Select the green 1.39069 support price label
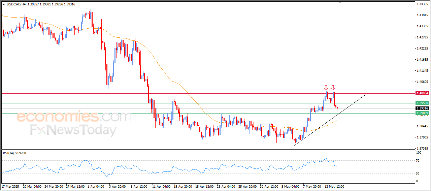 pyautogui.click(x=422, y=113)
